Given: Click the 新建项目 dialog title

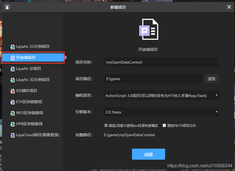Looking at the screenshot, I should [118, 7].
